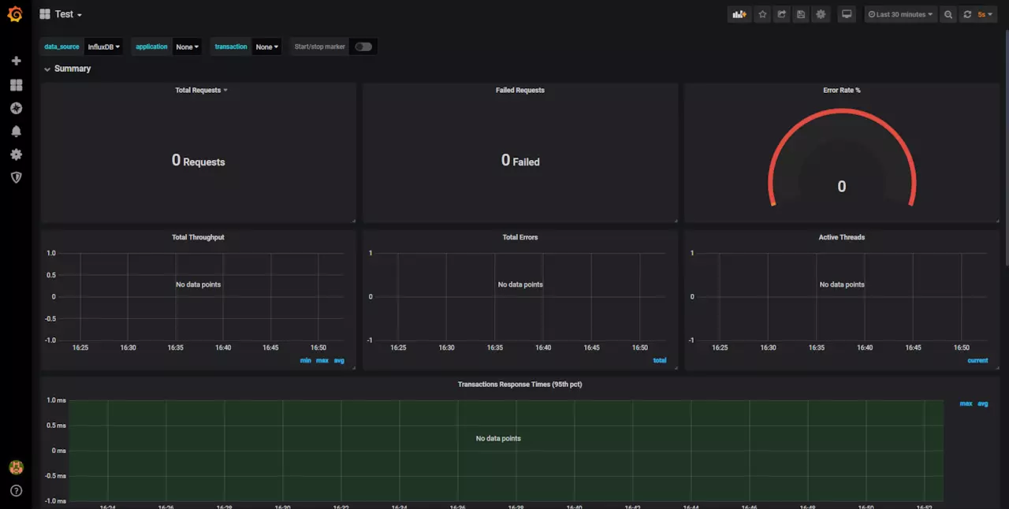Open Transactions Response Times panel title
Image resolution: width=1009 pixels, height=509 pixels.
520,385
